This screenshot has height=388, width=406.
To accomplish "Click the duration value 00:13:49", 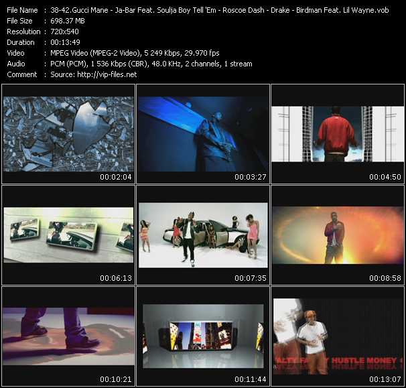I will [x=65, y=42].
